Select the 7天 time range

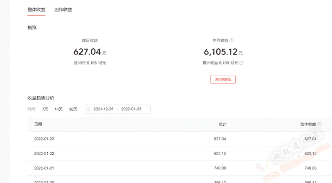coord(45,109)
